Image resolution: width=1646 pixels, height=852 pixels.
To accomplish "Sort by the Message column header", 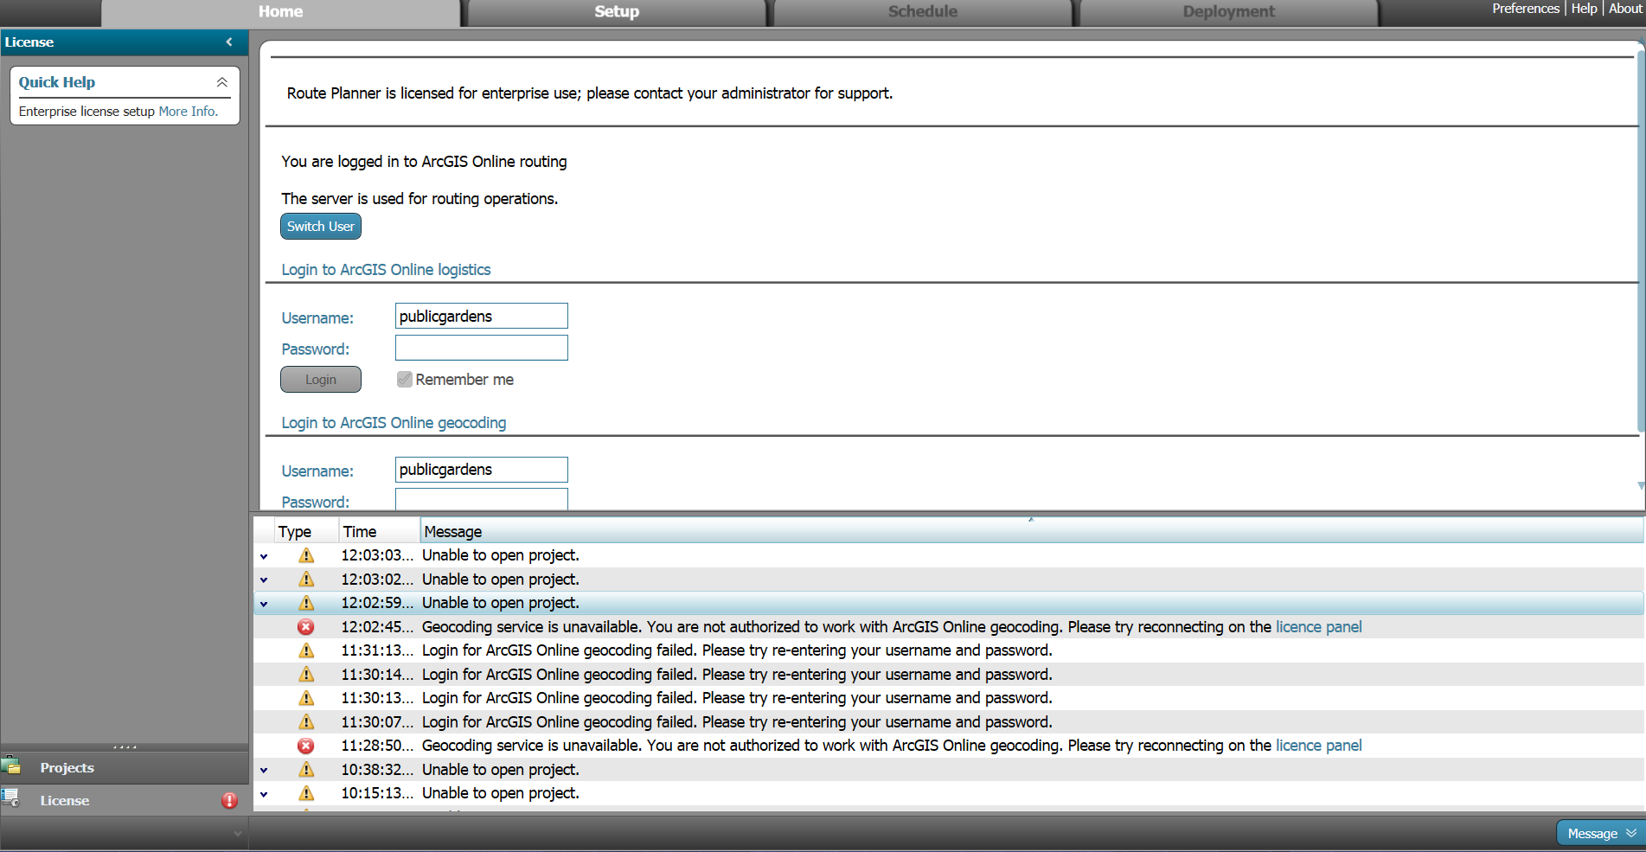I will click(x=1032, y=531).
